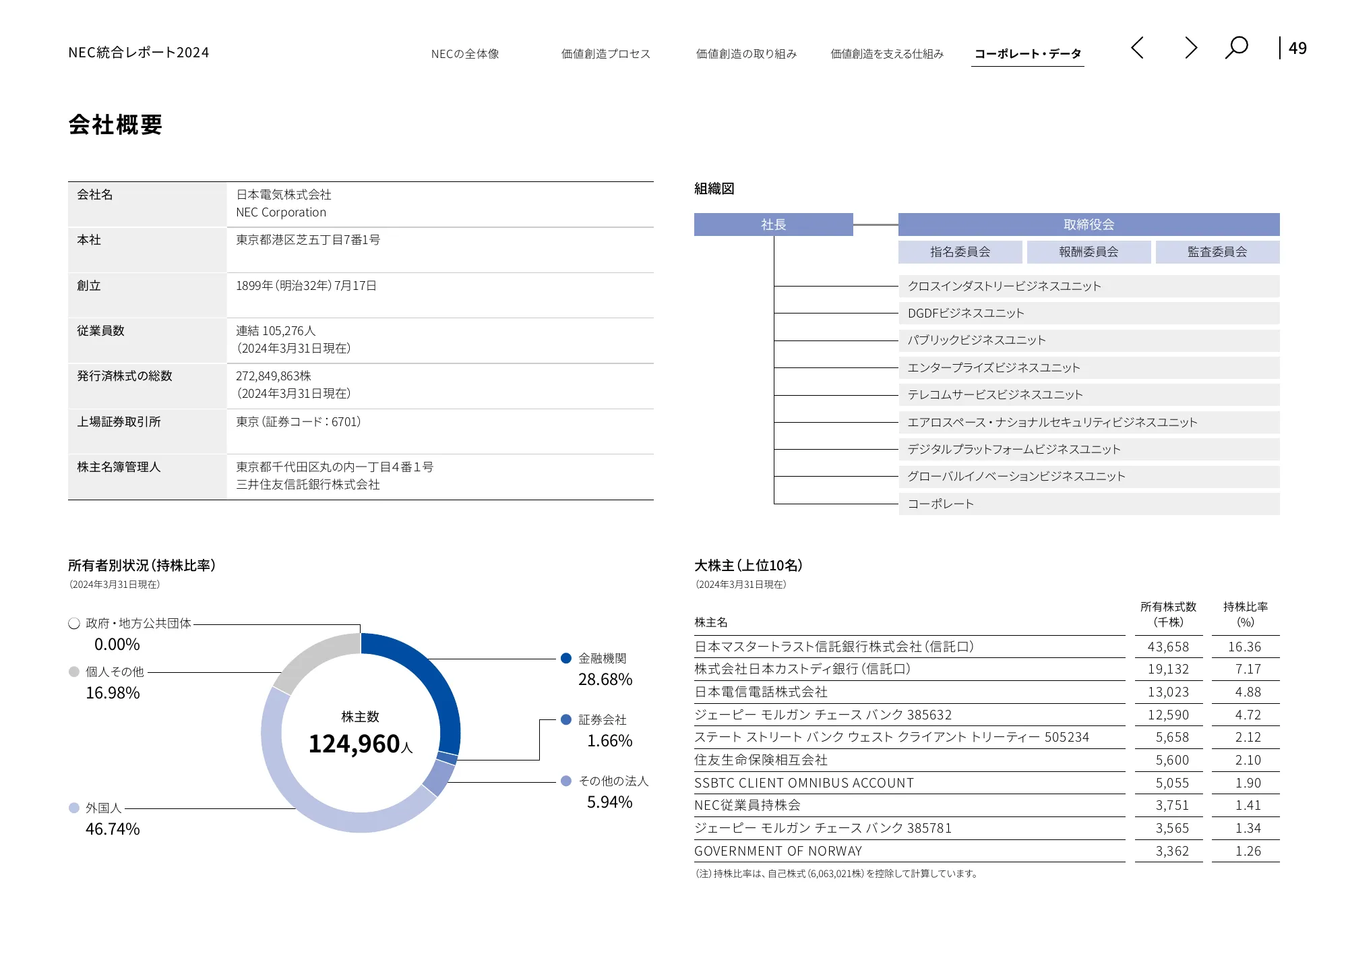Click the 所有者別状況（持株比率） heading

(142, 566)
